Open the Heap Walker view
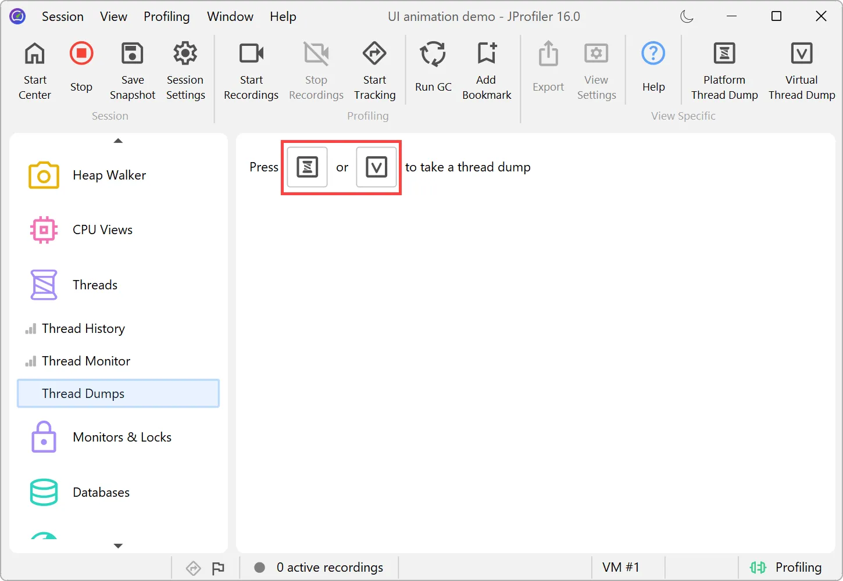Image resolution: width=843 pixels, height=581 pixels. 109,175
